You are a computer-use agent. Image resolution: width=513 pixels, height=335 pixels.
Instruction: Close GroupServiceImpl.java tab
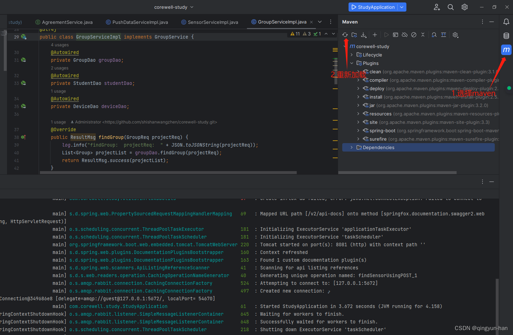pyautogui.click(x=311, y=22)
